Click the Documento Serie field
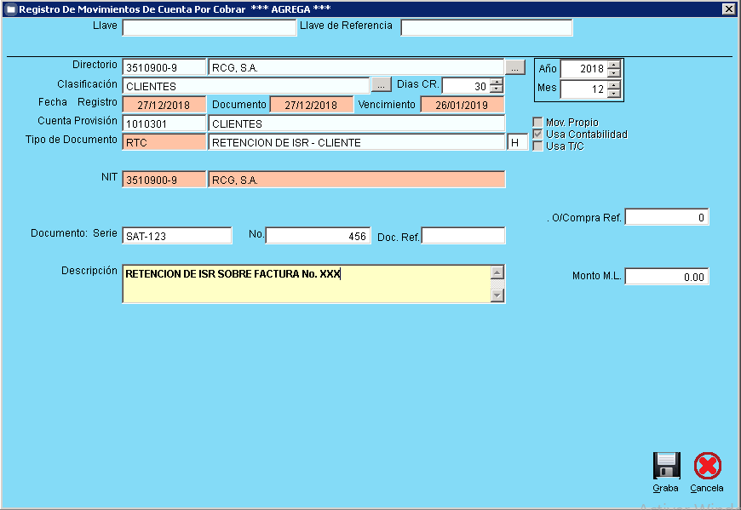Screen dimensions: 741x510 click(x=177, y=236)
